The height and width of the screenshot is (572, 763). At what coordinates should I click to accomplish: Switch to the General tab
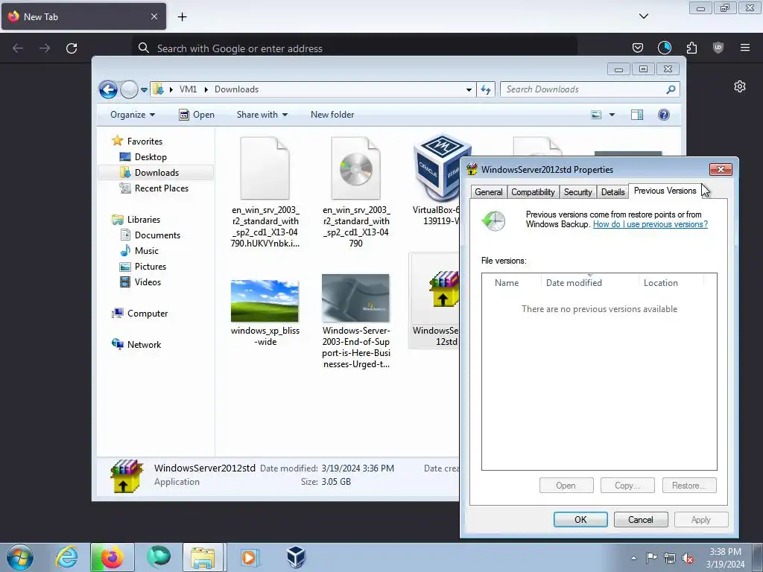click(489, 192)
